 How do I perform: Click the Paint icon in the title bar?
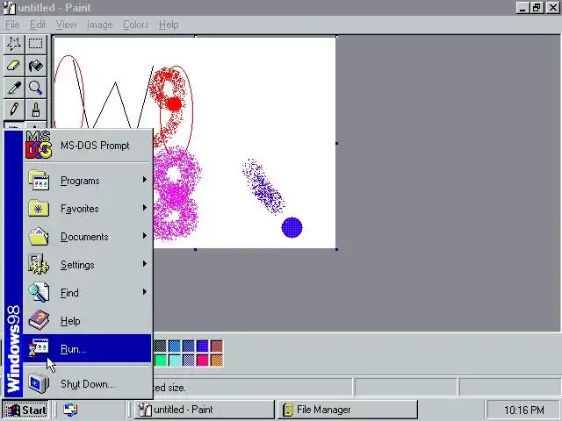point(10,8)
